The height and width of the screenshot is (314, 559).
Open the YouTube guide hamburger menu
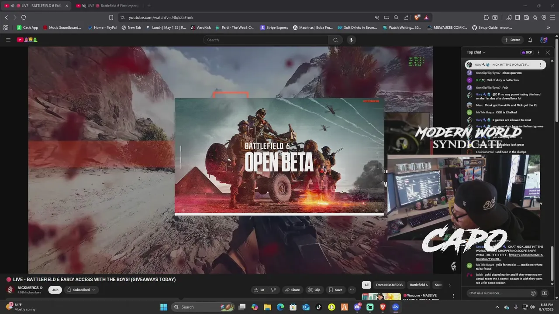[8, 40]
